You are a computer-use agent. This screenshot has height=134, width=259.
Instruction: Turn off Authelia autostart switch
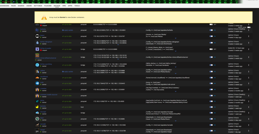211,30
